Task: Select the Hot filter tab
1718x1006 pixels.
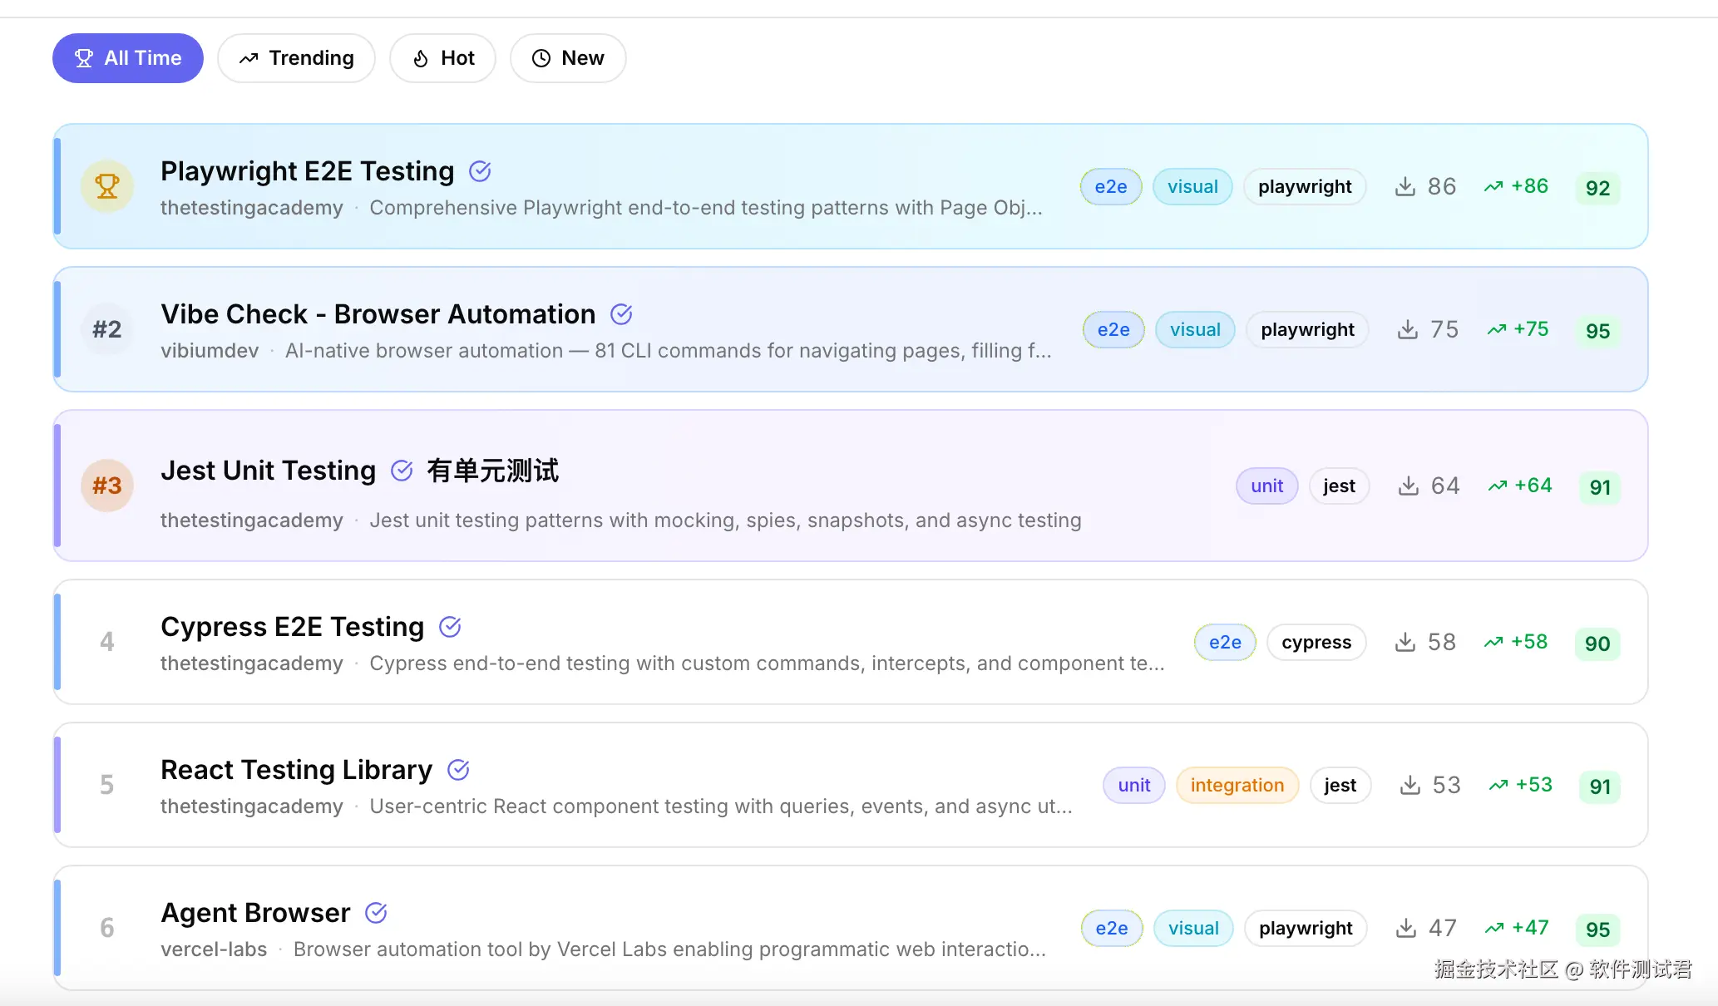Action: tap(442, 58)
